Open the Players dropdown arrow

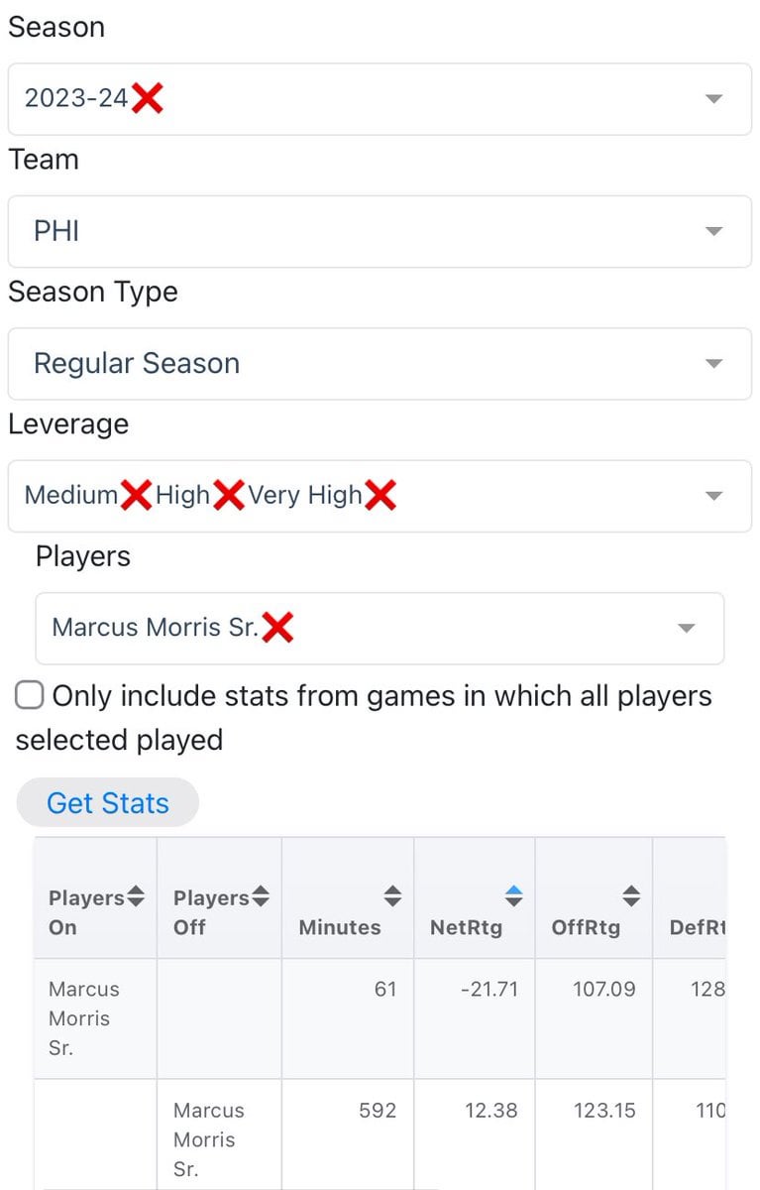coord(685,629)
